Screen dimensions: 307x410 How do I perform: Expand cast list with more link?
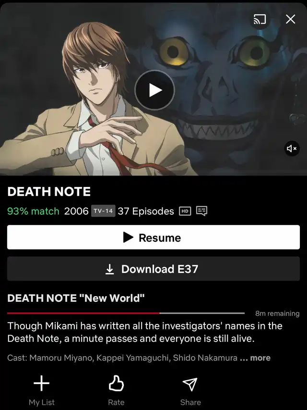260,358
